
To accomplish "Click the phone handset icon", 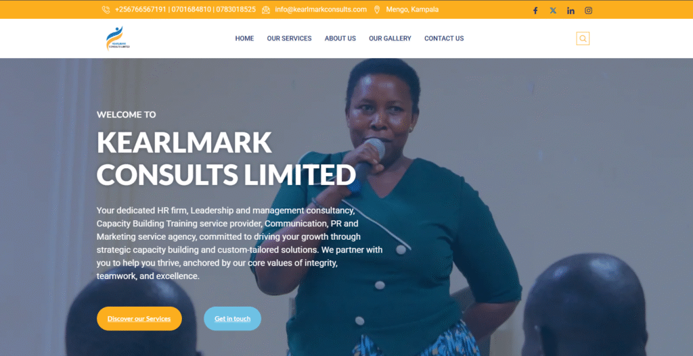I will tap(106, 9).
